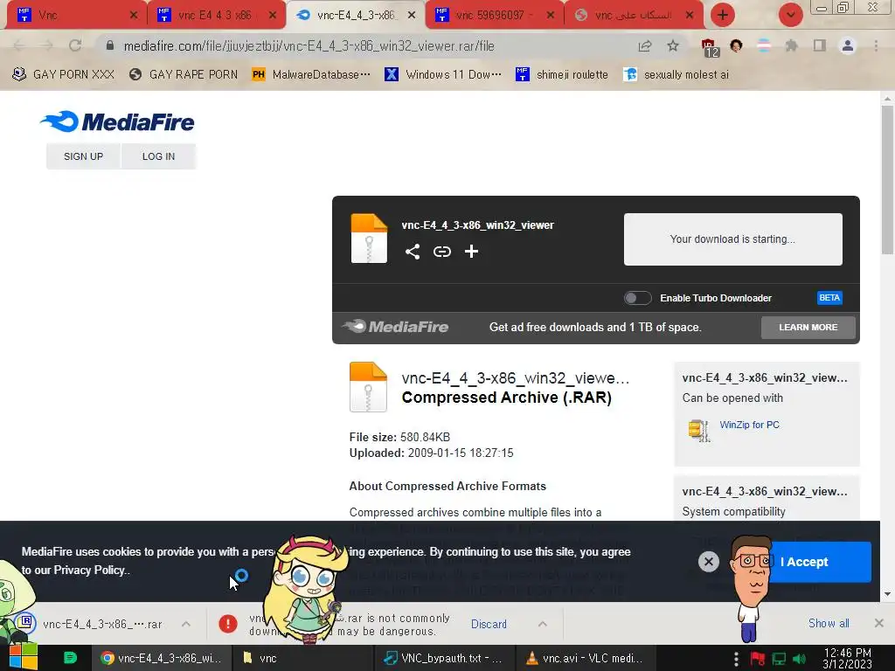This screenshot has width=895, height=671.
Task: Click the red flag tray icon
Action: [x=758, y=659]
